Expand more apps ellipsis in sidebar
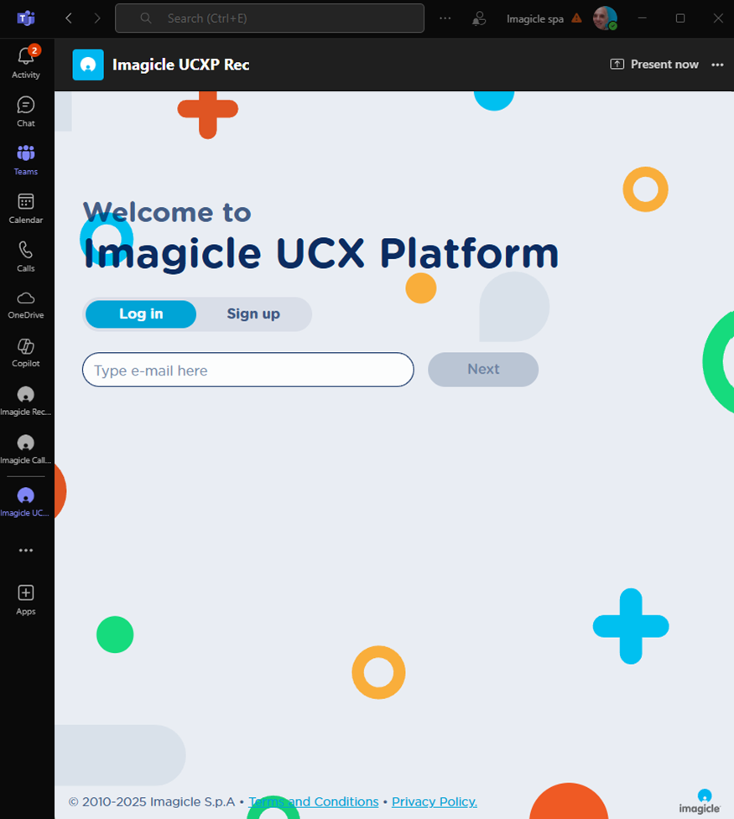 tap(26, 551)
